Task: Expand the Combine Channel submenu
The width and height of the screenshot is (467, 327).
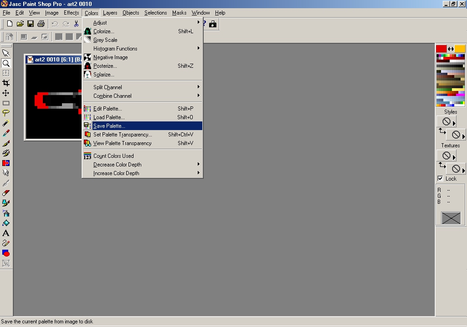Action: 142,96
